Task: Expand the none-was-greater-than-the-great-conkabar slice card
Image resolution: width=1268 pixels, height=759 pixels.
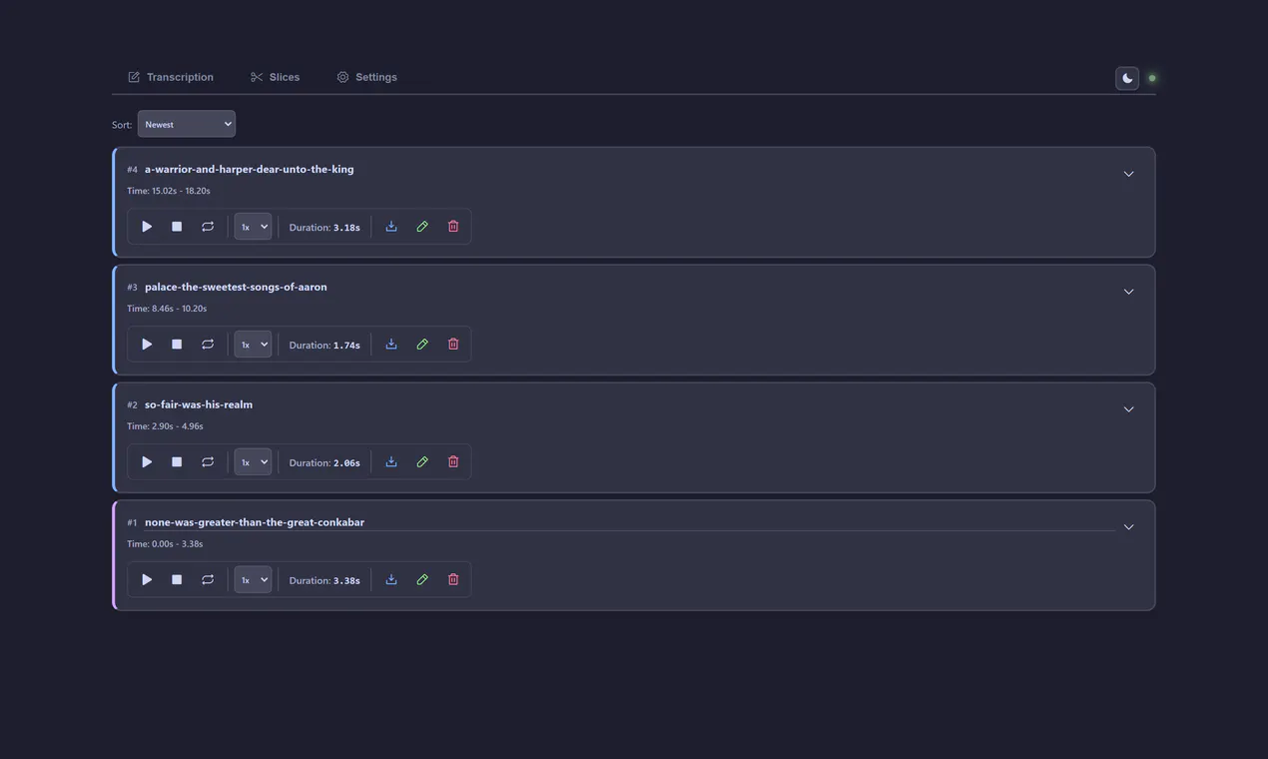Action: tap(1129, 527)
